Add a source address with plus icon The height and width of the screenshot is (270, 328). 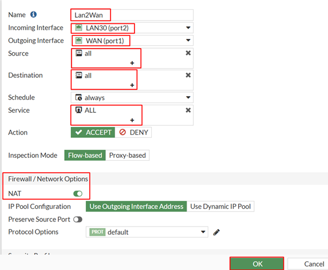click(132, 63)
